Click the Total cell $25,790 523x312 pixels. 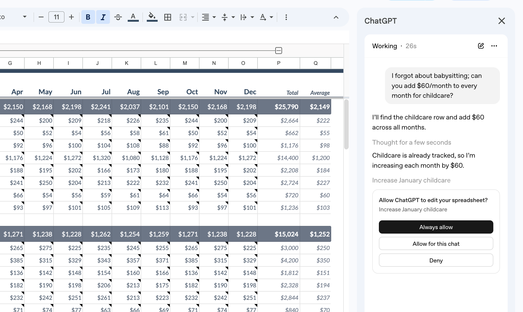pyautogui.click(x=278, y=107)
